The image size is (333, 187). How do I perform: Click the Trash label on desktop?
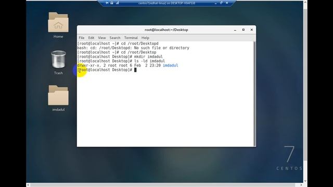click(58, 73)
